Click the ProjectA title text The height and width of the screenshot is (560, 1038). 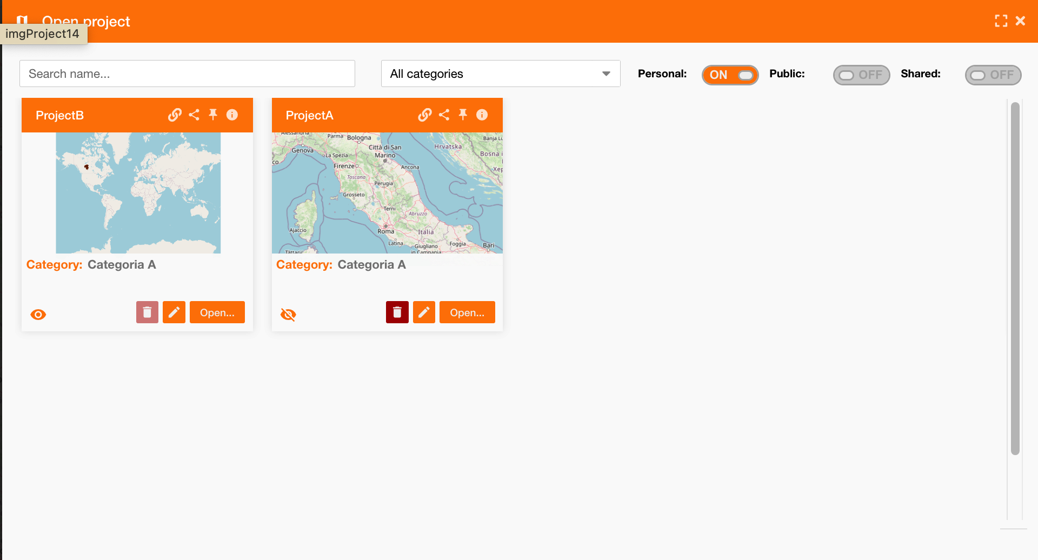(x=309, y=115)
